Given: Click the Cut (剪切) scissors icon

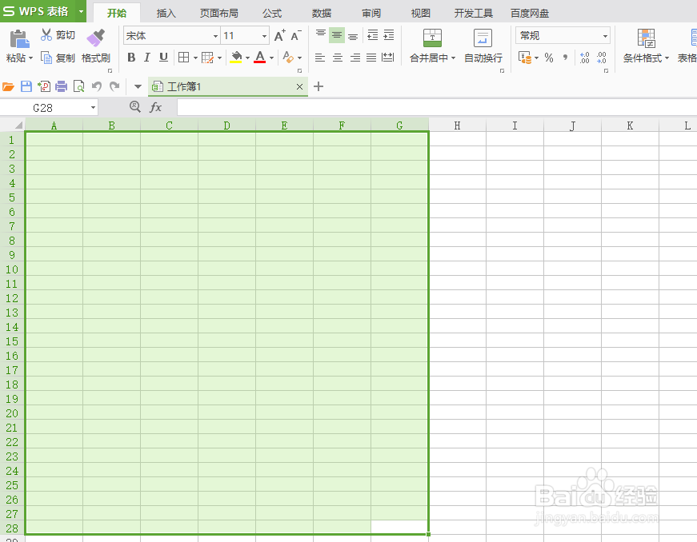Looking at the screenshot, I should (46, 34).
